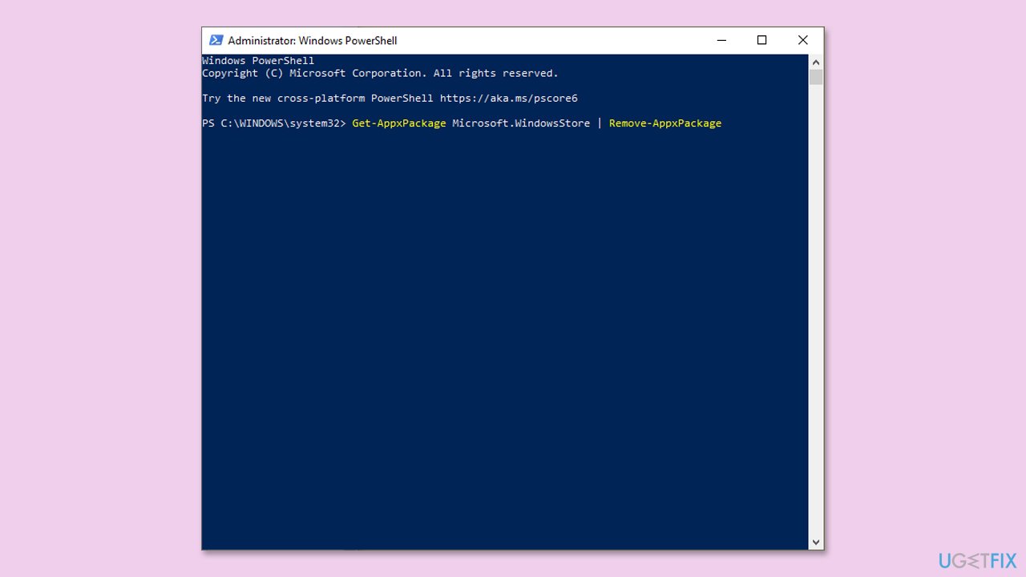The image size is (1026, 577).
Task: Click the 'PS C:\WINDOWS\system32>' prompt
Action: (274, 123)
